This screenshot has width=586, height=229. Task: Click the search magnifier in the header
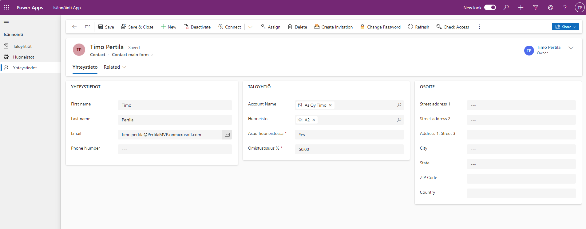point(506,7)
